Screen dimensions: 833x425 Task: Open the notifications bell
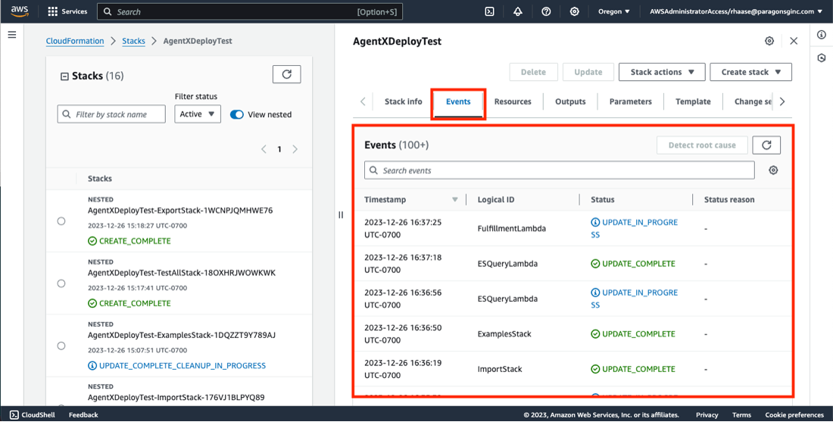point(517,11)
